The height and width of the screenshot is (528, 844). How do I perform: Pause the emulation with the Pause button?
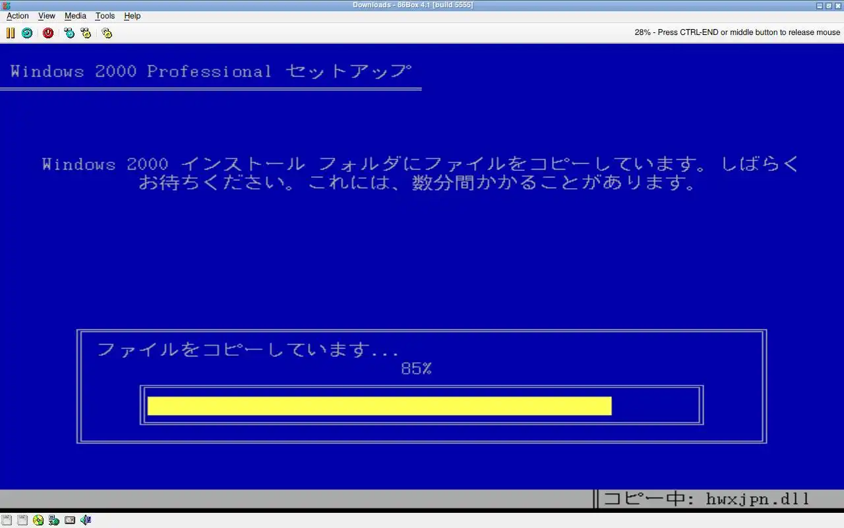(11, 32)
